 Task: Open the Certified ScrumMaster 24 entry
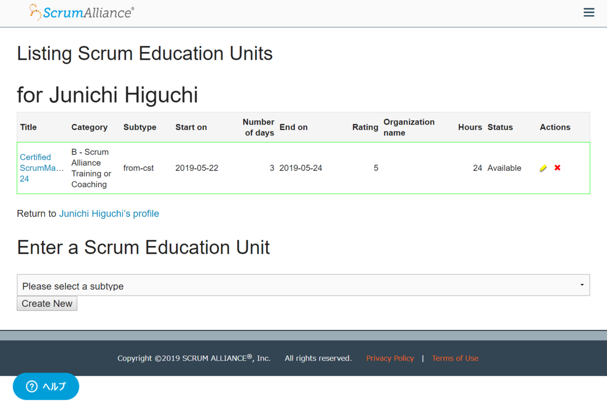pyautogui.click(x=42, y=168)
